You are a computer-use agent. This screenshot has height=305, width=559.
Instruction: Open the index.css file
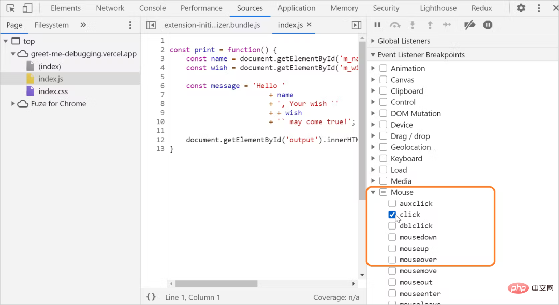53,91
